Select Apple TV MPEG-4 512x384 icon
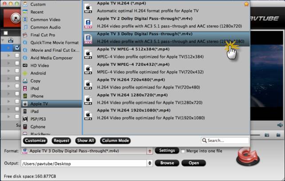Viewport: 285px width, 181px height. click(x=88, y=54)
